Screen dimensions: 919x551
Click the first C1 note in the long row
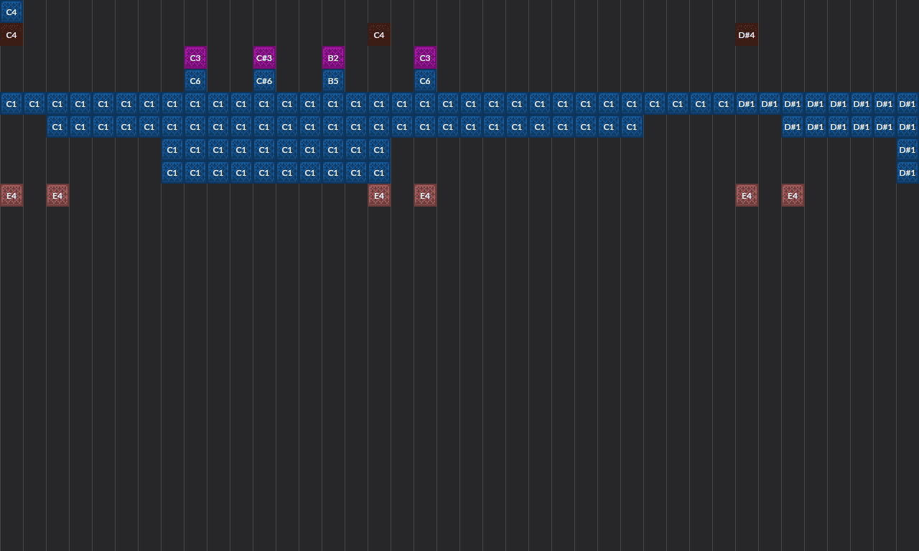(x=11, y=104)
